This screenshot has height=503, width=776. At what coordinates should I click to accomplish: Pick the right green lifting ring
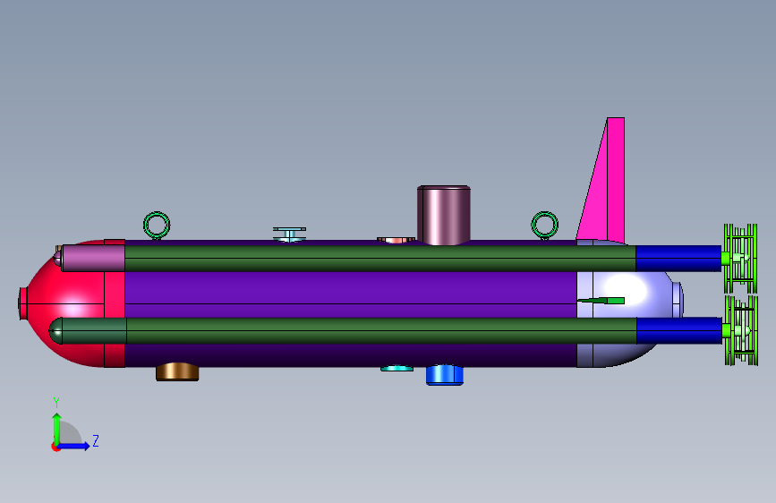point(545,225)
